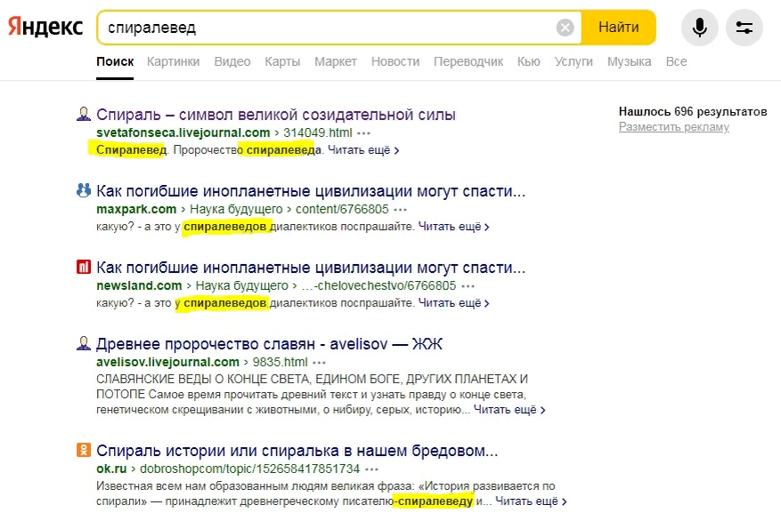Open more options dots for ok.ru result

point(371,469)
